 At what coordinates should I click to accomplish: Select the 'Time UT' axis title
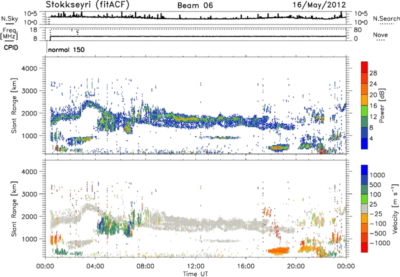pyautogui.click(x=195, y=274)
